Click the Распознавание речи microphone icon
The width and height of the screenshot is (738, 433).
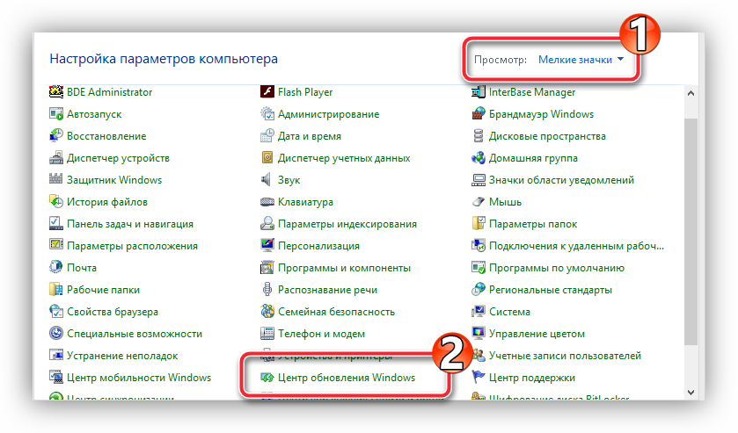pyautogui.click(x=267, y=290)
